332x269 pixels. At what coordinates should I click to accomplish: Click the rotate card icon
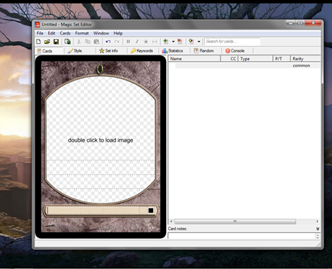(191, 42)
